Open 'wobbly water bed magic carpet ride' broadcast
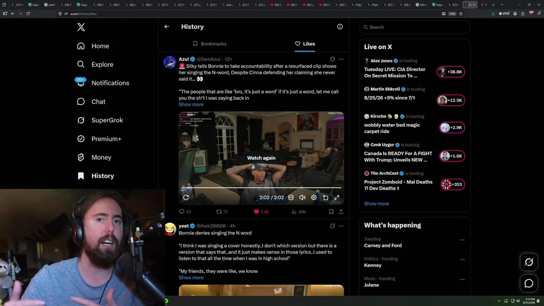Image resolution: width=544 pixels, height=306 pixels. pos(392,128)
